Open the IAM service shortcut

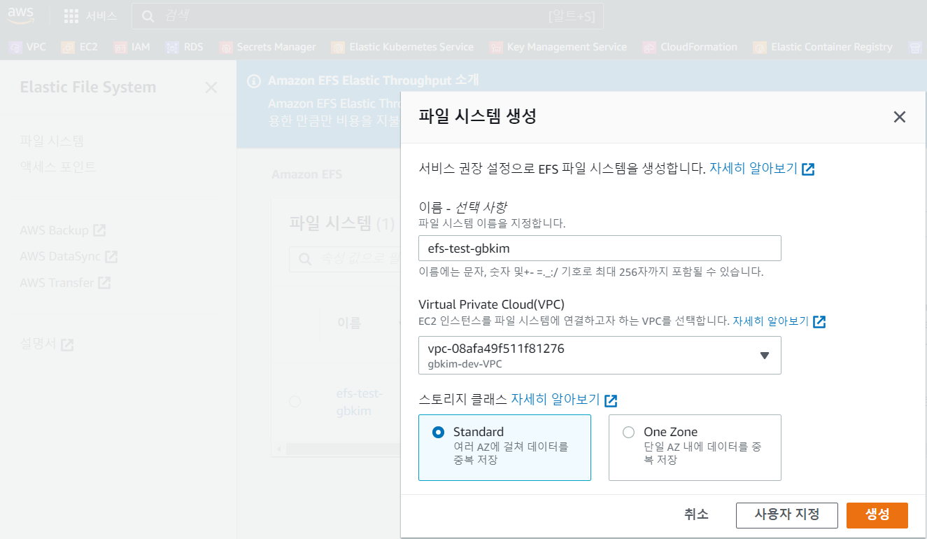[132, 47]
